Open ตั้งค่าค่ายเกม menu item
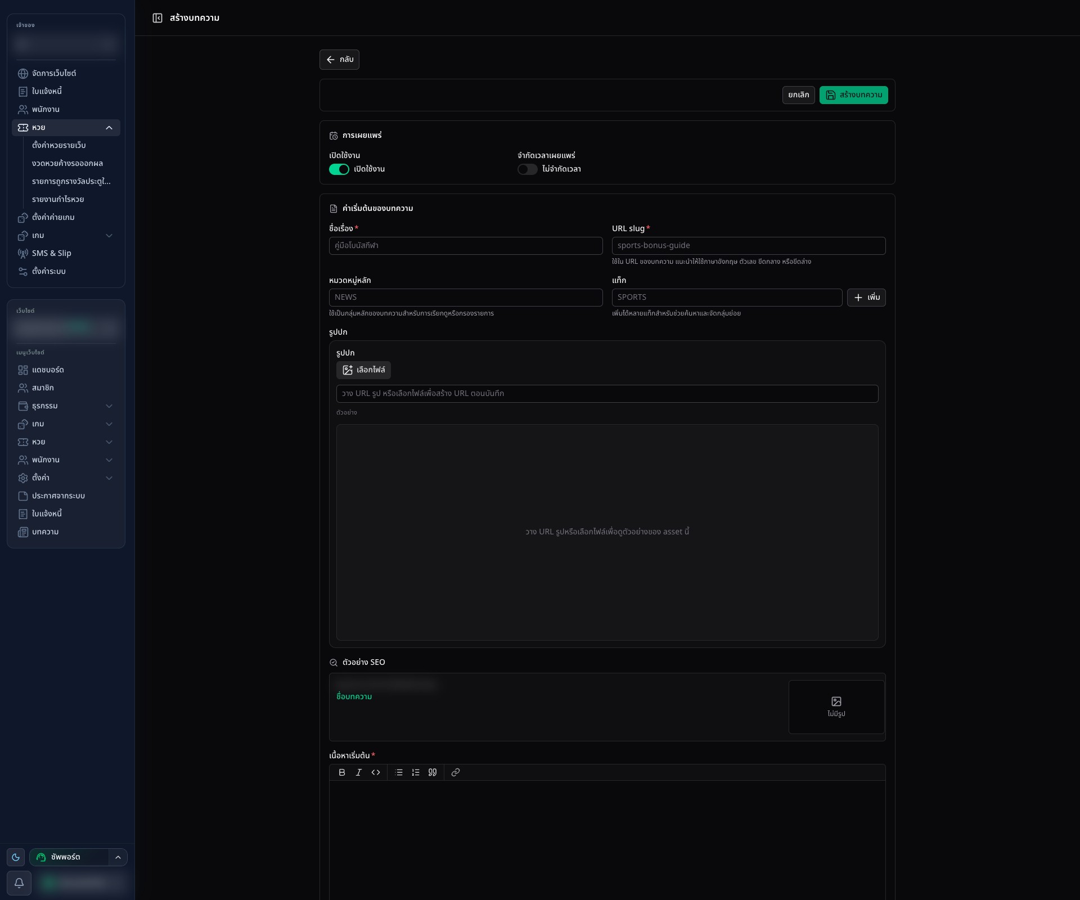This screenshot has width=1080, height=900. [66, 218]
